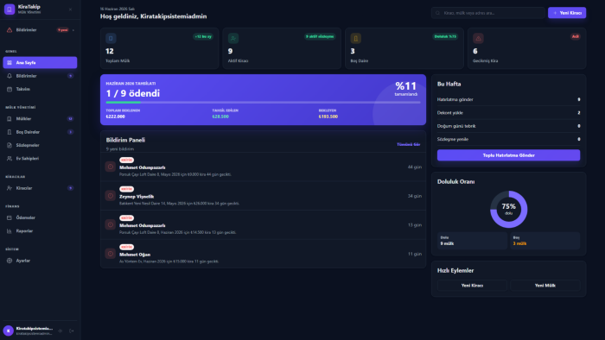The image size is (605, 340).
Task: Click 'Hatırlatma gönder' row in Bu Hafta
Action: (508, 99)
